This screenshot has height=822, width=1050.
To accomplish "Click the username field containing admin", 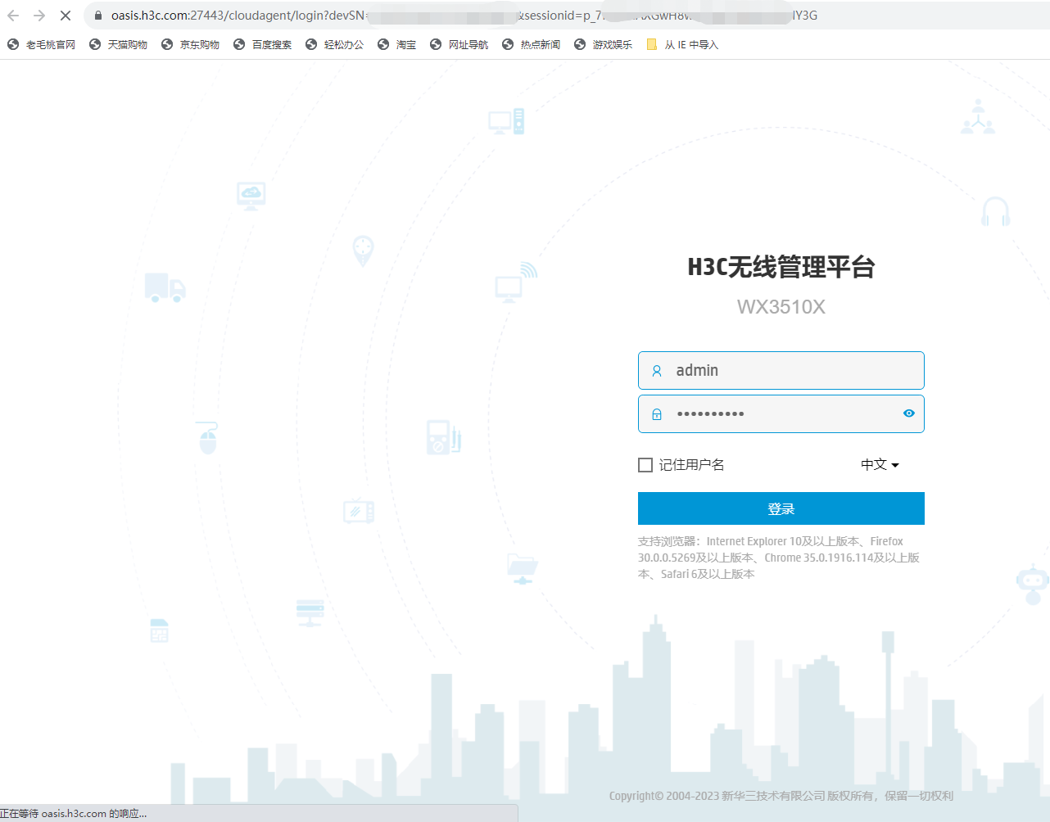I will 781,371.
